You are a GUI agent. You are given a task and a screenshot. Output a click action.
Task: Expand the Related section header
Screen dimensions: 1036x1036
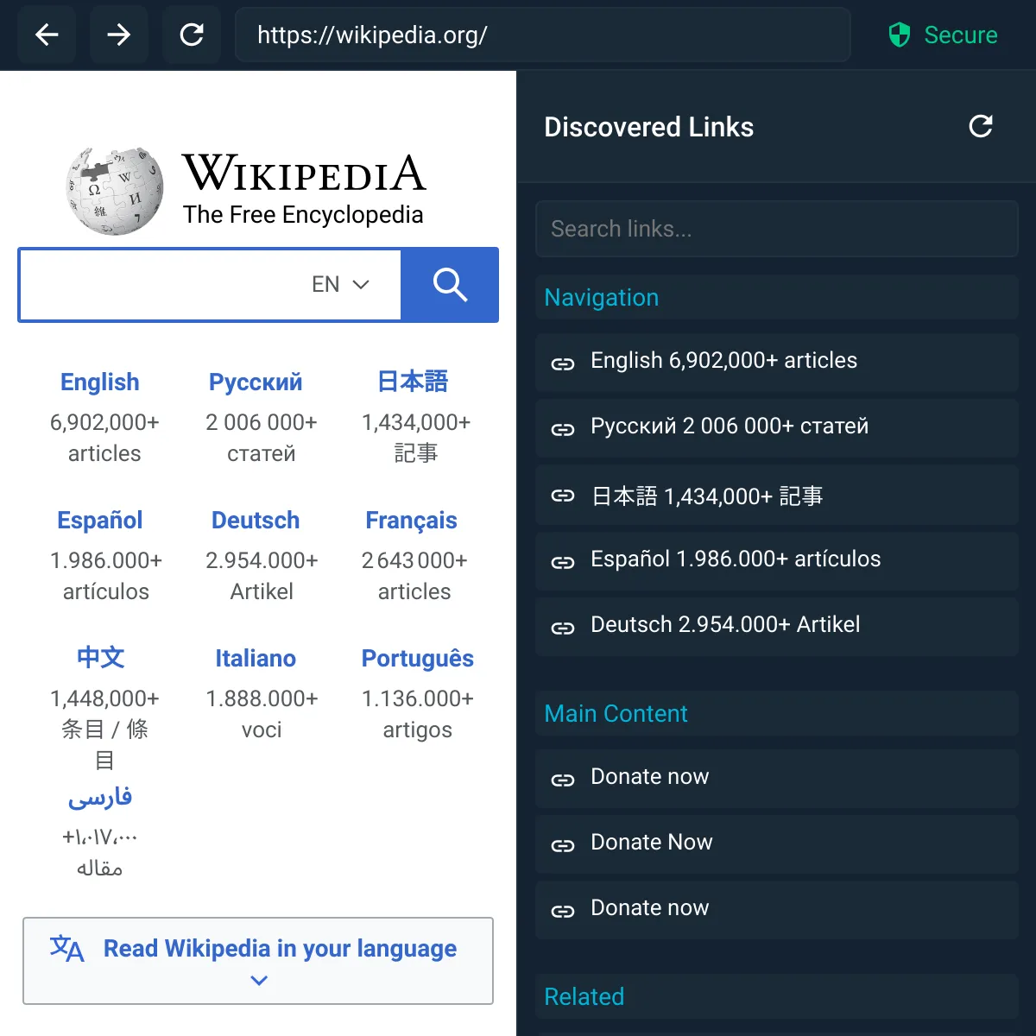pos(777,996)
